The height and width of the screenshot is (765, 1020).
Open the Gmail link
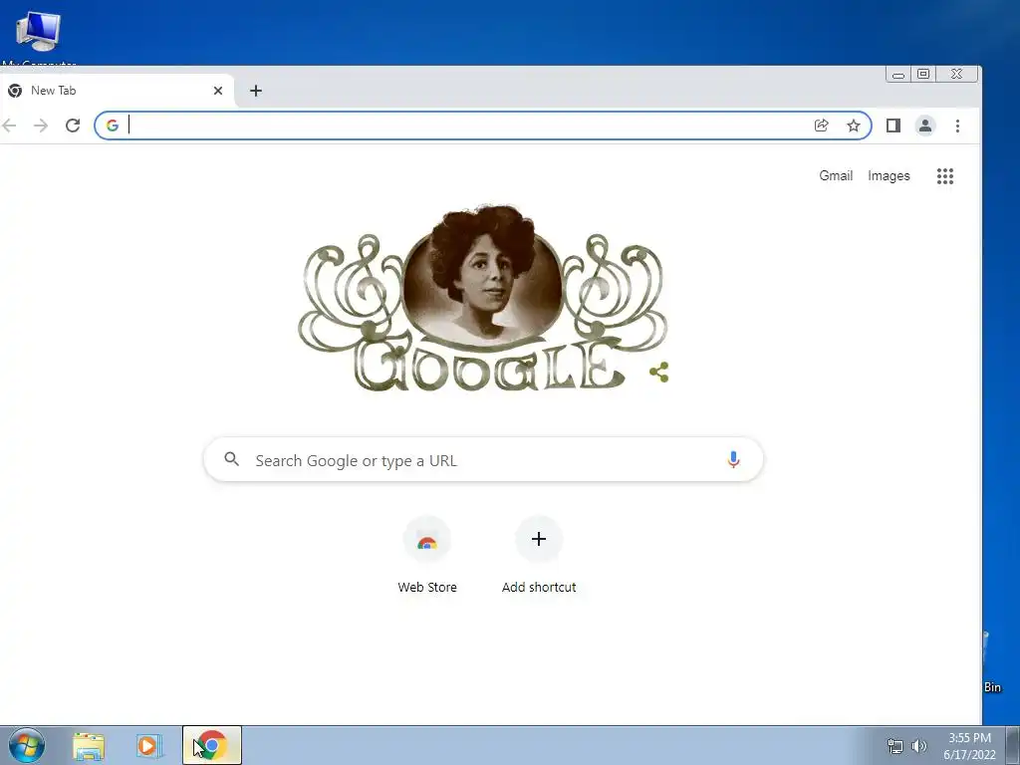836,175
